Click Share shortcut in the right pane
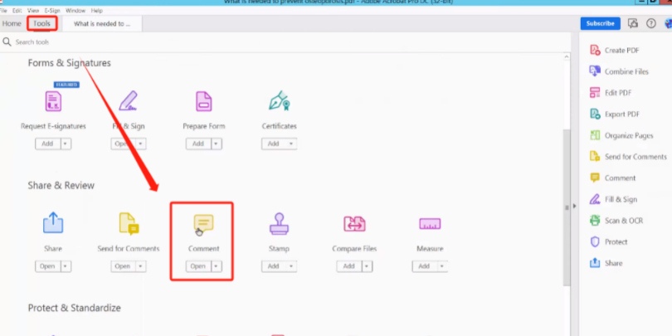This screenshot has height=336, width=672. point(606,263)
